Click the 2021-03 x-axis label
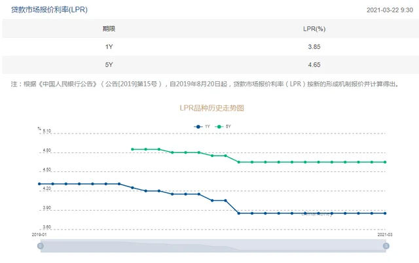419x263 pixels. tap(385, 234)
